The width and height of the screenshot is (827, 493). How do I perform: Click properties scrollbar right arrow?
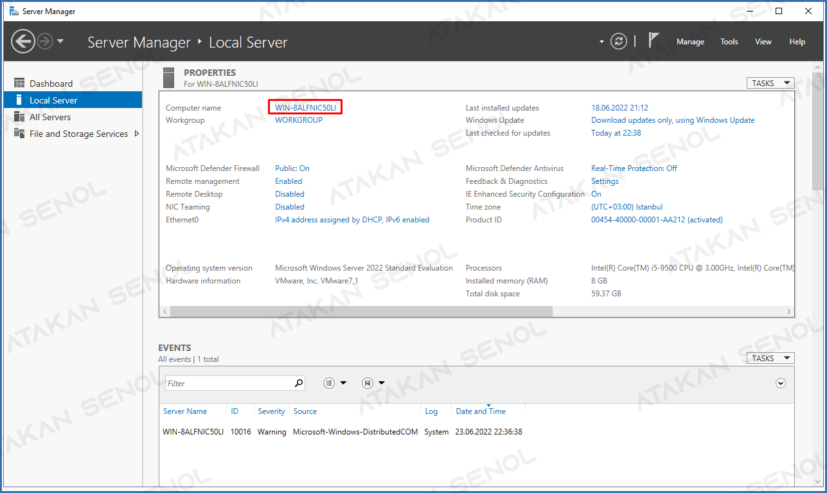[789, 311]
